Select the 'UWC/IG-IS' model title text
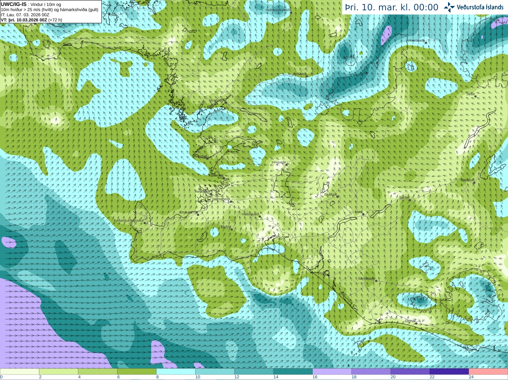Screen dimensions: 508x380 pos(13,4)
